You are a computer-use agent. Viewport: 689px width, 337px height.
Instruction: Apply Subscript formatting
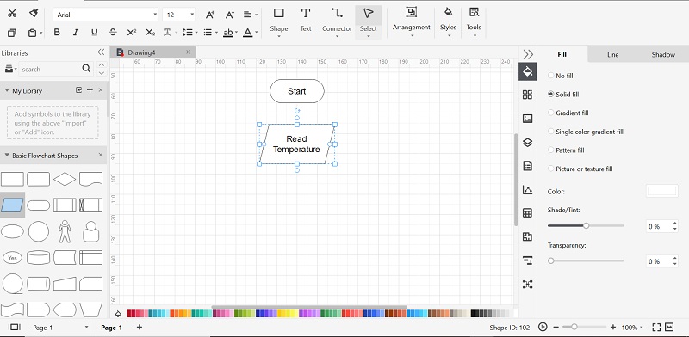click(x=150, y=32)
